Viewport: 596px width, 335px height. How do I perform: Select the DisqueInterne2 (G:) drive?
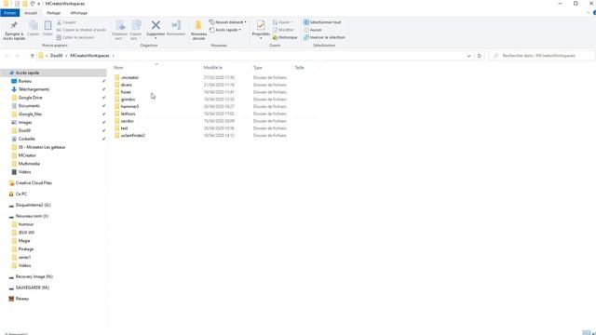click(33, 205)
